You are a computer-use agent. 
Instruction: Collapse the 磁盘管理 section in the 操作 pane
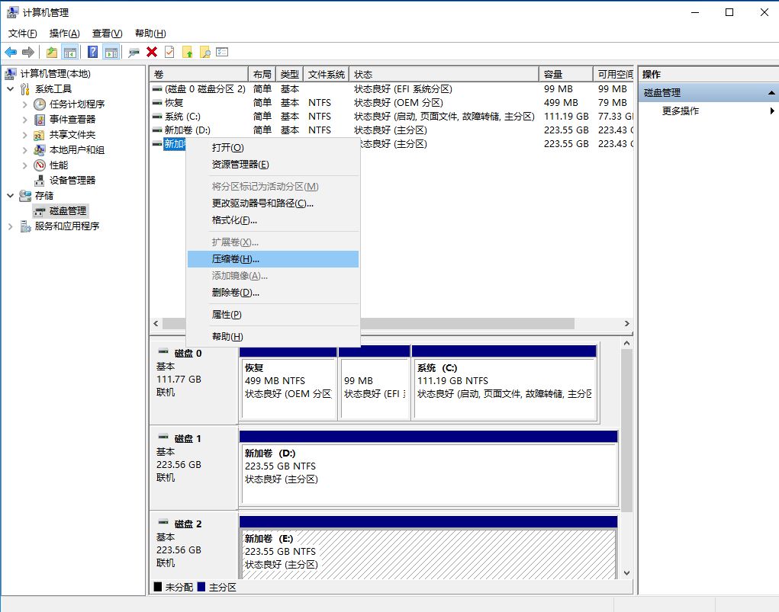[x=772, y=91]
